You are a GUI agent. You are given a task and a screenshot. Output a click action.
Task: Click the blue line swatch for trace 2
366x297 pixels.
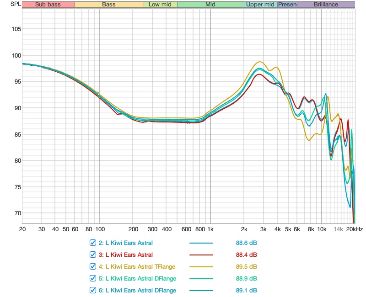[201, 243]
